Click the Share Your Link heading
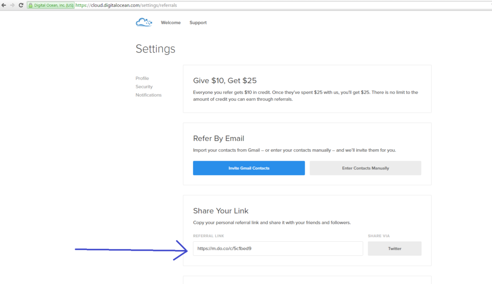This screenshot has width=492, height=284. 221,211
